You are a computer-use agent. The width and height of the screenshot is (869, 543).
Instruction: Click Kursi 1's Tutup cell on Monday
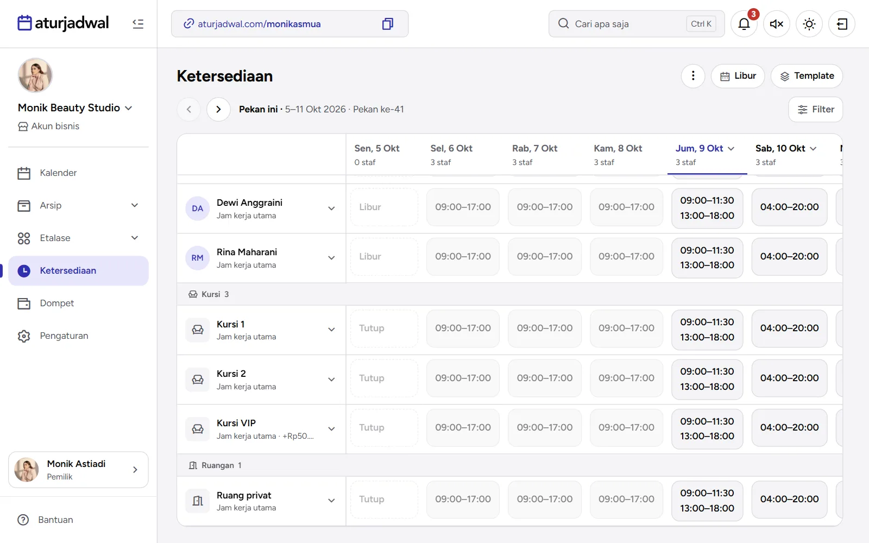[x=384, y=328]
